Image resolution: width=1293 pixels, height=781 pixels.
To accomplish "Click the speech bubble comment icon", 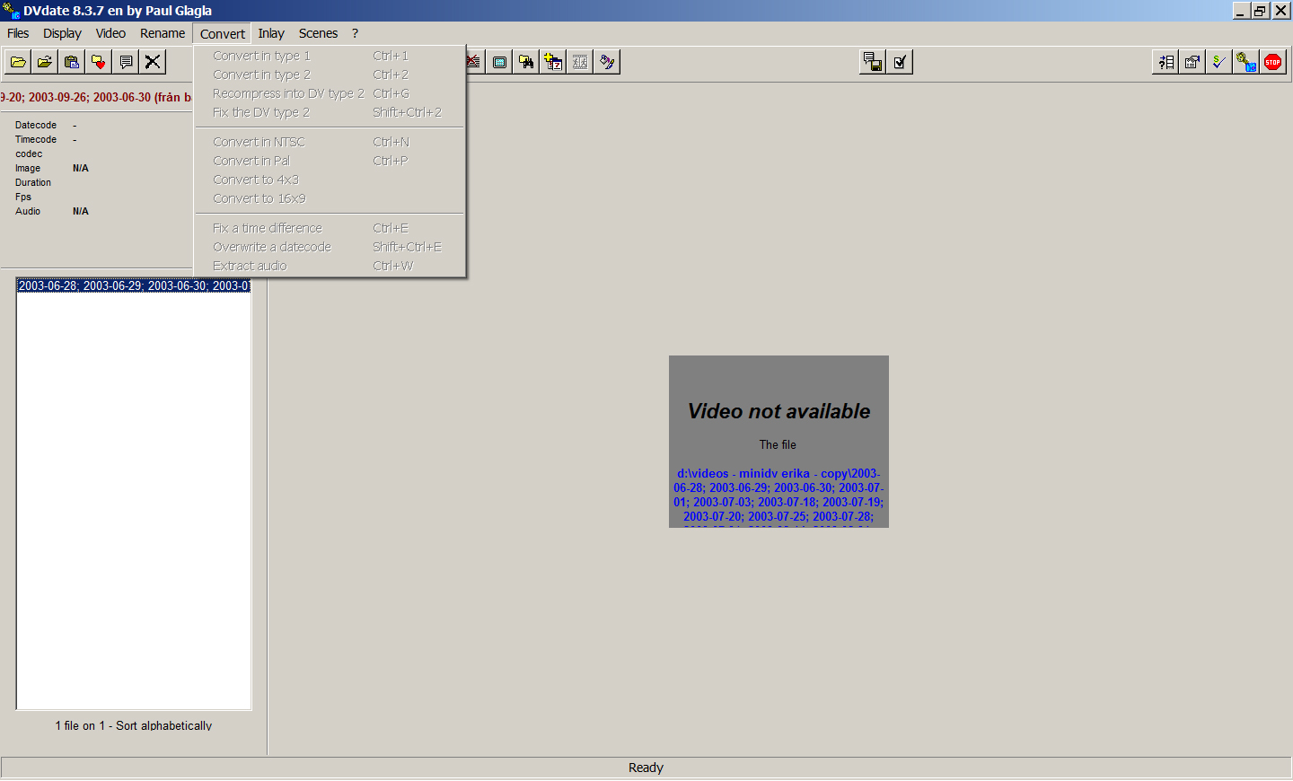I will coord(126,62).
